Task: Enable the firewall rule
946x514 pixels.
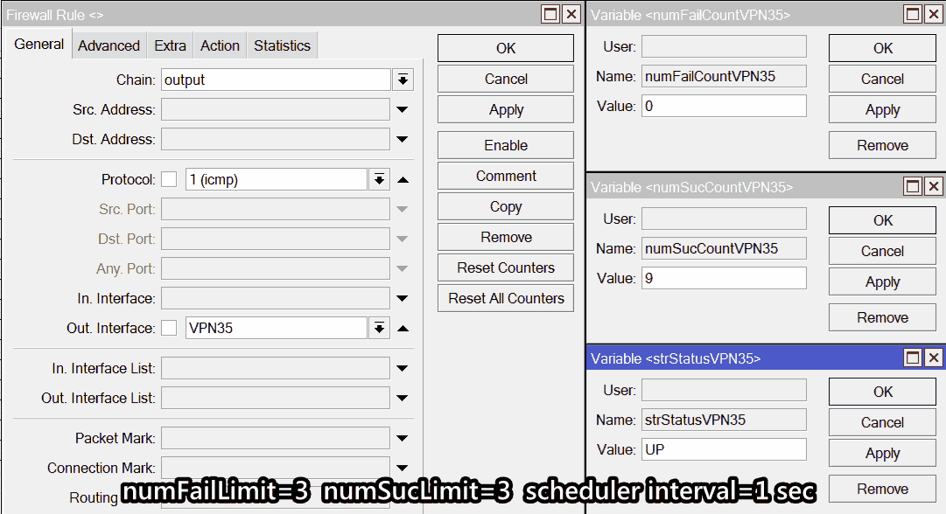Action: [505, 144]
